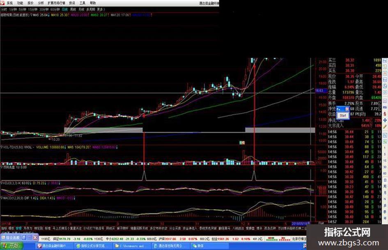Open the 资讯 menu
388x250 pixels.
pos(72,3)
